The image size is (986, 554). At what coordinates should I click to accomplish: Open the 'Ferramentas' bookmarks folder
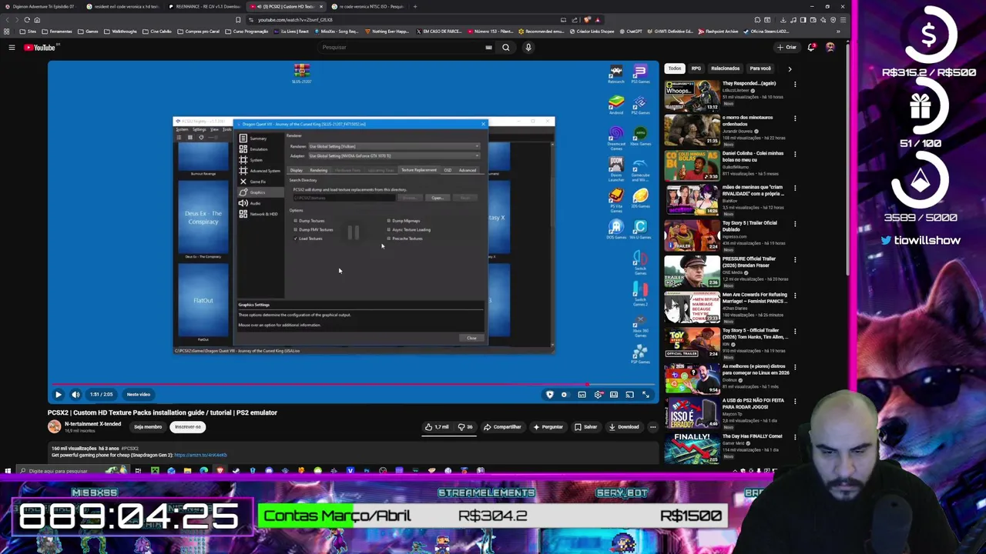click(x=58, y=32)
